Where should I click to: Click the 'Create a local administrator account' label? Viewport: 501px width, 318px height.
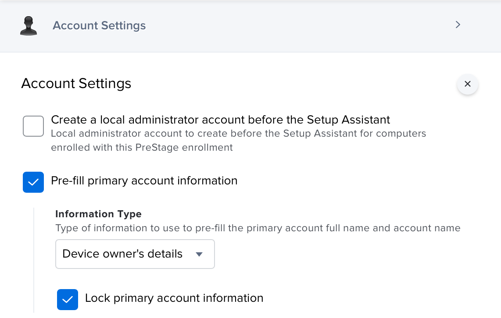click(x=220, y=120)
